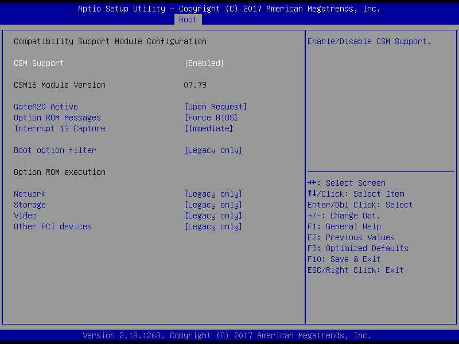
Task: Select the Boot option filter label
Action: pos(55,150)
